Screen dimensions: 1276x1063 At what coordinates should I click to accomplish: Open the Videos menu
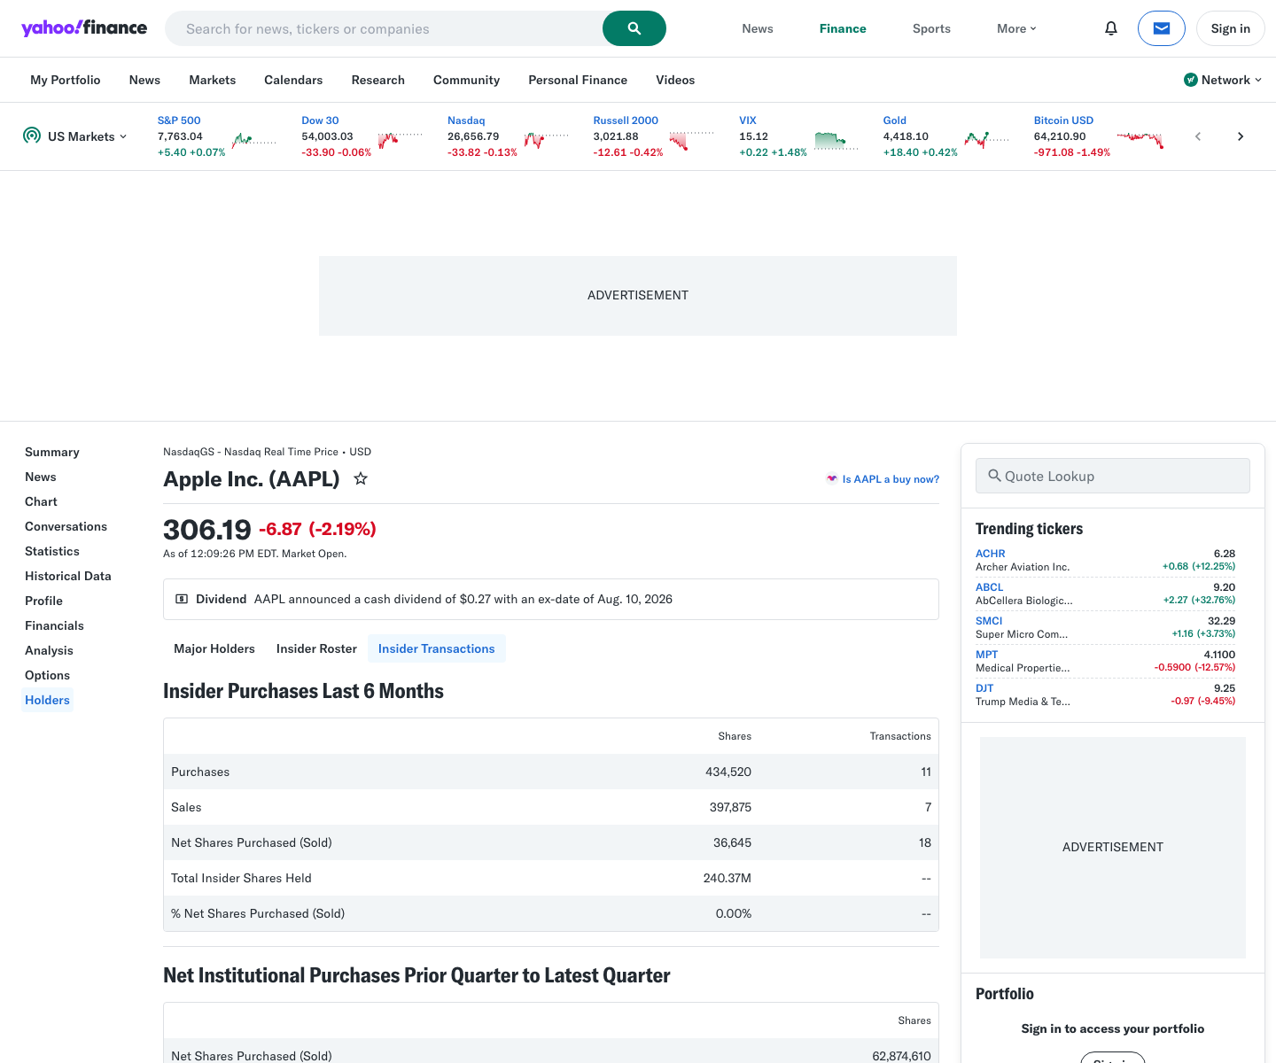click(675, 80)
